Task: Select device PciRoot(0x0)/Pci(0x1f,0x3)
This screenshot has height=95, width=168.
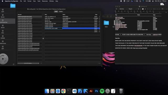Action: tap(30, 18)
